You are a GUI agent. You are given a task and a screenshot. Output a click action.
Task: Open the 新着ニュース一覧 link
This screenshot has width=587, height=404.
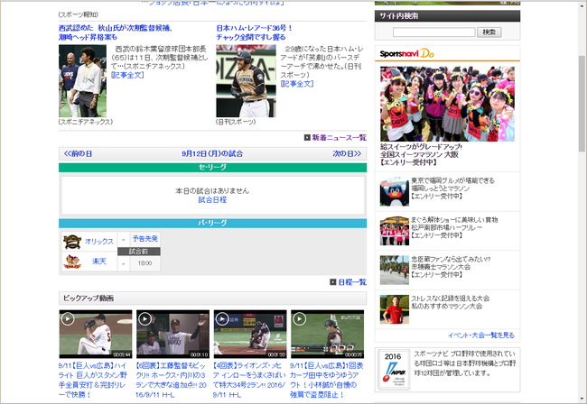click(340, 138)
